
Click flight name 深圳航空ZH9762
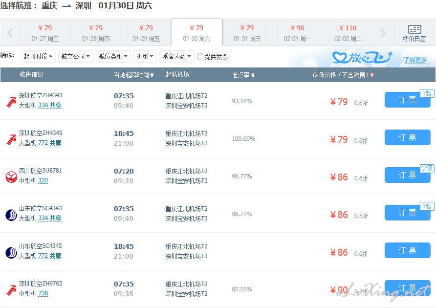(x=41, y=284)
